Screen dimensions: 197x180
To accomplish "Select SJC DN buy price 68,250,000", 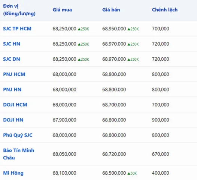I will tap(64, 59).
